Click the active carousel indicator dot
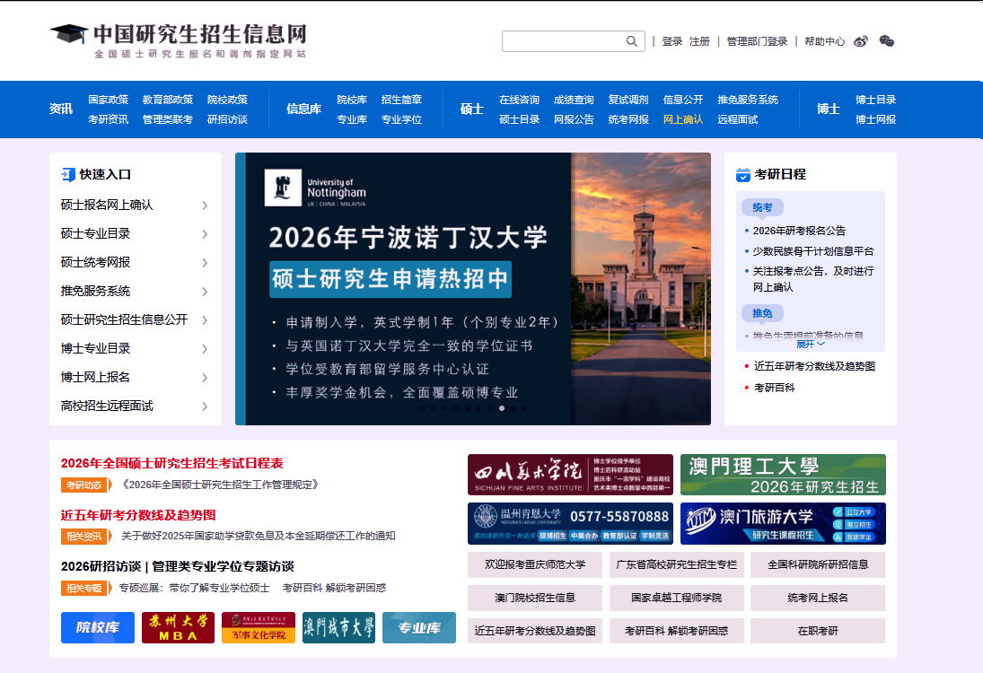Viewport: 983px width, 673px height. (x=502, y=408)
